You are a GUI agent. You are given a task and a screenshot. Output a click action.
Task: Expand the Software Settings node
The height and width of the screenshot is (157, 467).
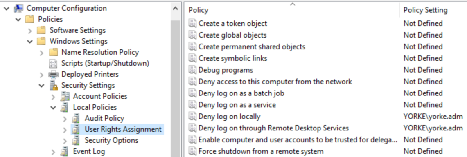[30, 30]
